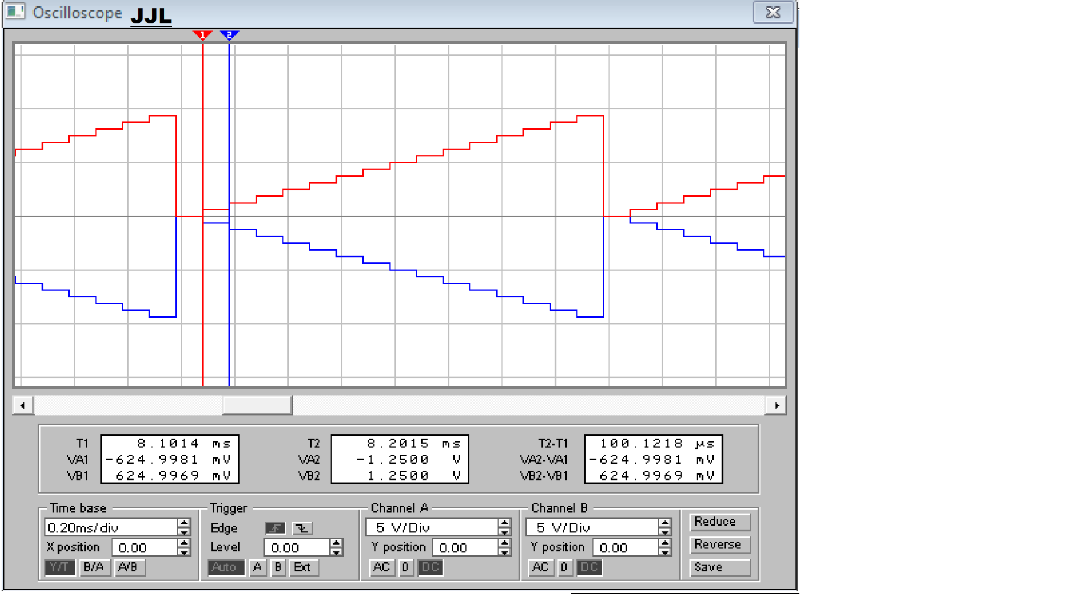This screenshot has height=599, width=1065.
Task: Click Channel B 5 V/Div field
Action: click(592, 527)
